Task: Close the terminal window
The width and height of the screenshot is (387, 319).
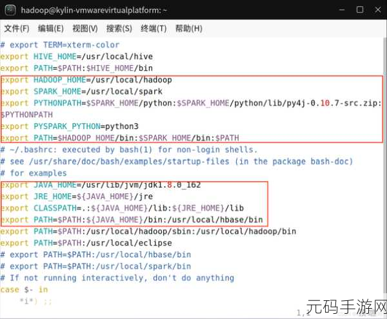Action: 378,10
